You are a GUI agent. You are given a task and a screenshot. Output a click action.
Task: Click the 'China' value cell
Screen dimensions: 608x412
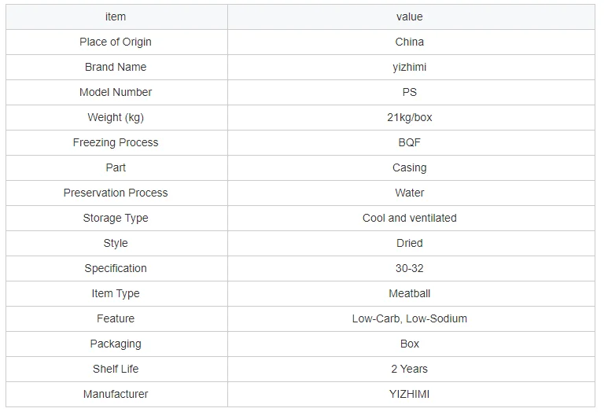tap(409, 42)
